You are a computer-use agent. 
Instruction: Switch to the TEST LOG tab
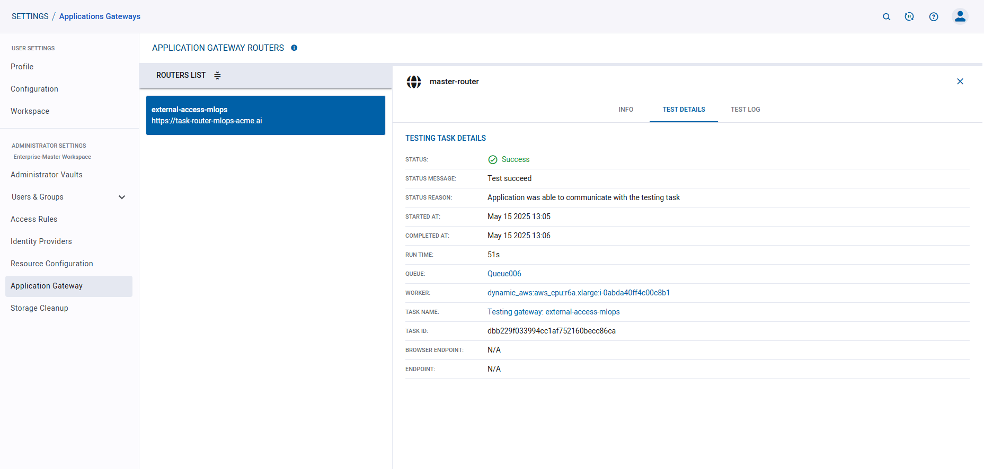745,110
